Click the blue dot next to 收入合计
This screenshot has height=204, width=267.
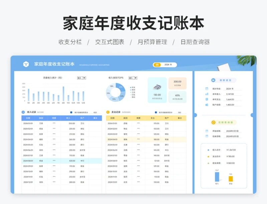click(x=208, y=150)
